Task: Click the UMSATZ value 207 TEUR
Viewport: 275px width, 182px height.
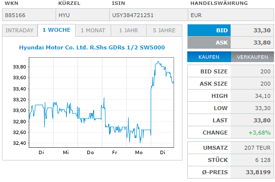Action: tap(257, 148)
